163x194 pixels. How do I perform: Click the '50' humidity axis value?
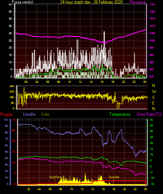click(x=6, y=152)
